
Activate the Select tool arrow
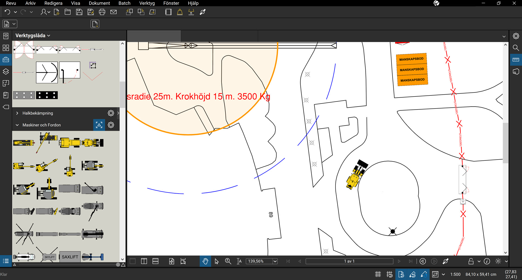[x=216, y=261]
